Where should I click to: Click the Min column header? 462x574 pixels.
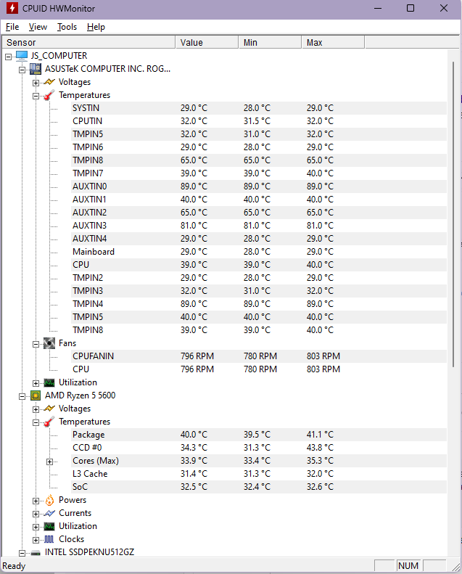click(270, 43)
